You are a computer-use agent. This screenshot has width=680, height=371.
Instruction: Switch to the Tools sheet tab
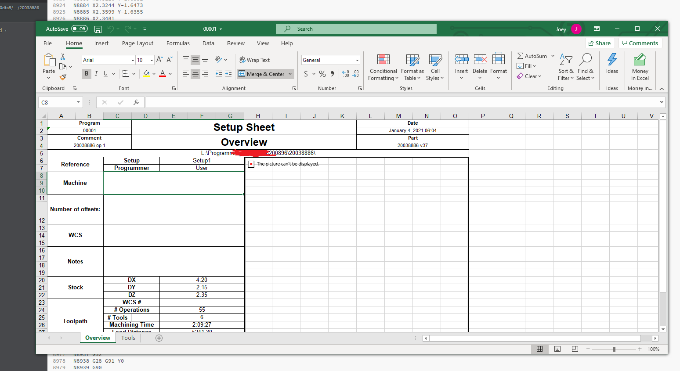coord(128,338)
